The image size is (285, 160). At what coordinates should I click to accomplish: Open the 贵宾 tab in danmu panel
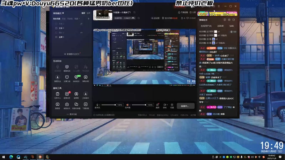(232, 26)
